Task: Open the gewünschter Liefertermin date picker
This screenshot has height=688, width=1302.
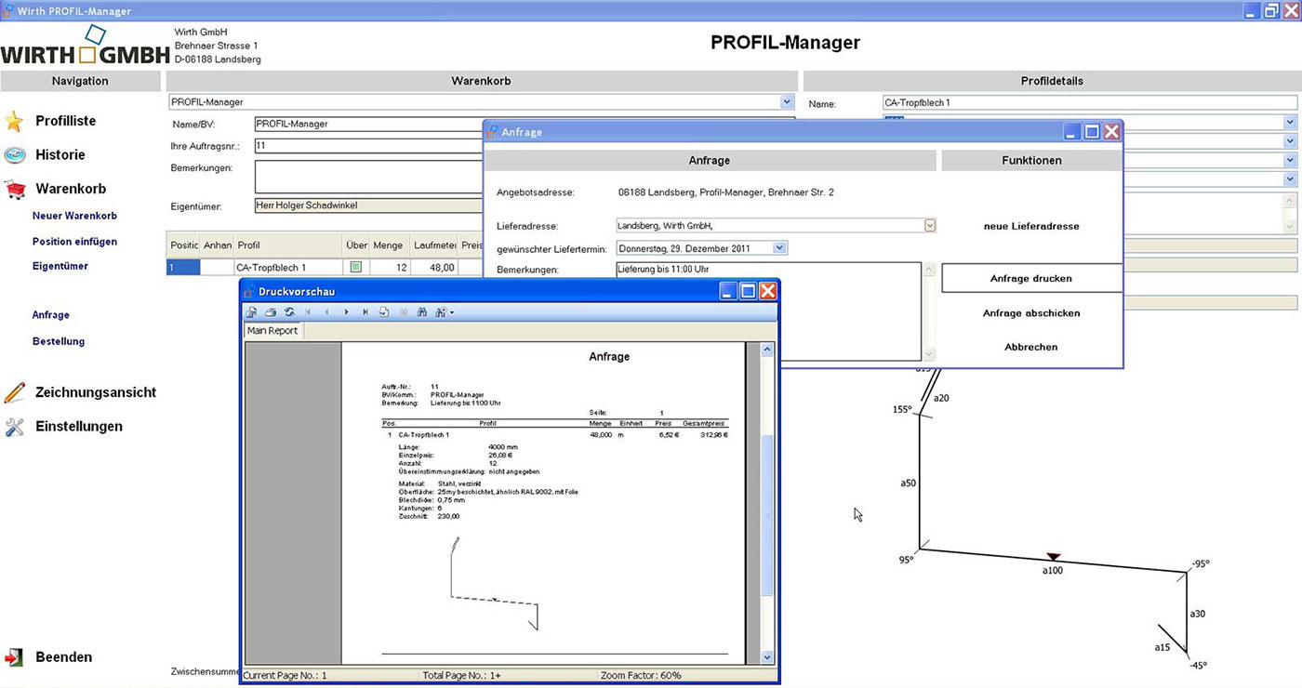Action: (779, 248)
